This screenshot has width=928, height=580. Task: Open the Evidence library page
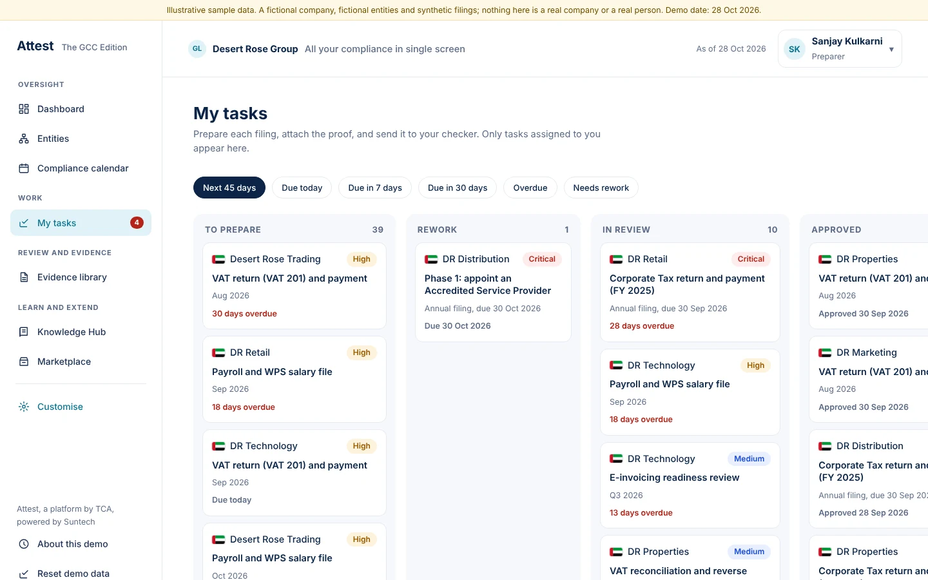(x=81, y=277)
